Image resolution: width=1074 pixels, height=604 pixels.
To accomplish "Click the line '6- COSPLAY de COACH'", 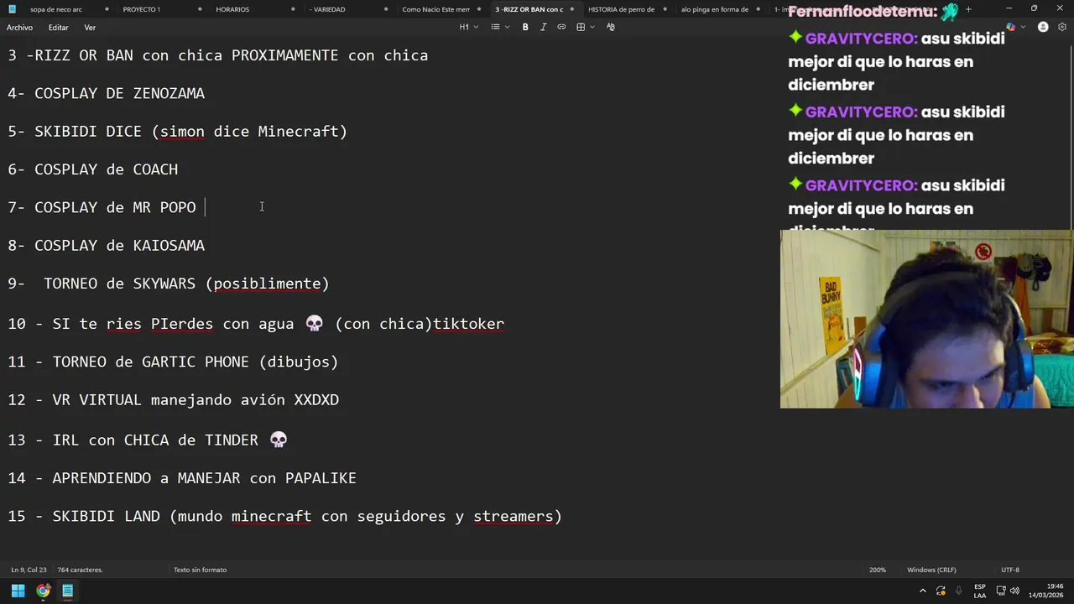I will point(92,169).
